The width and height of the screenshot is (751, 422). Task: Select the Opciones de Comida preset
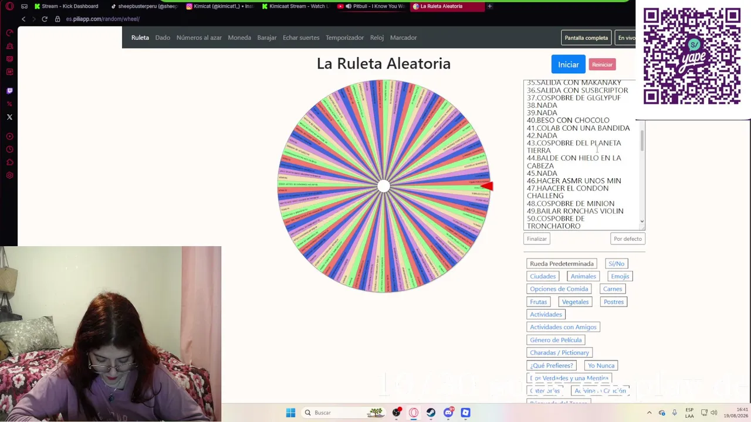point(559,289)
